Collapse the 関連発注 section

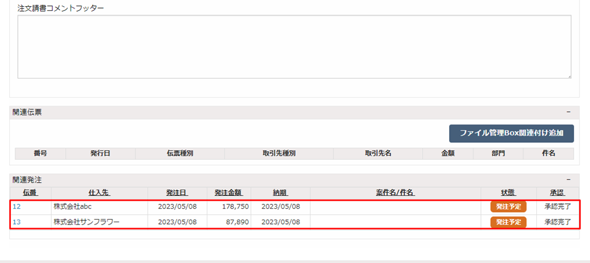click(x=568, y=180)
